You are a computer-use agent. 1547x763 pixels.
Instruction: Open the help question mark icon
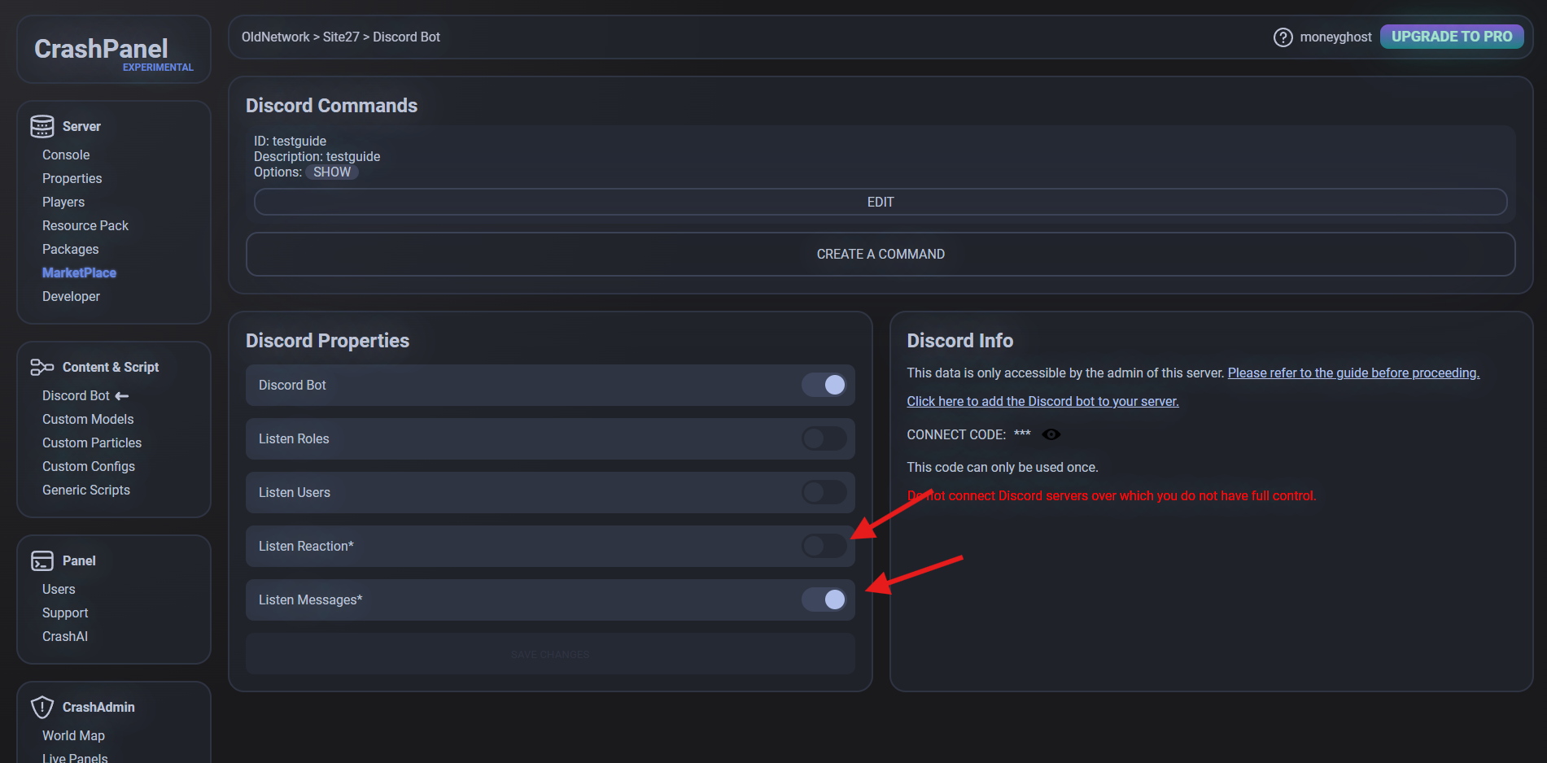coord(1283,37)
